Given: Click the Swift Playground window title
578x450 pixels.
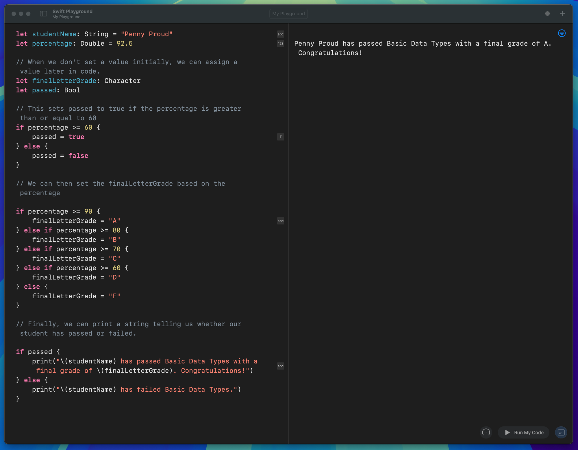Looking at the screenshot, I should [x=72, y=11].
